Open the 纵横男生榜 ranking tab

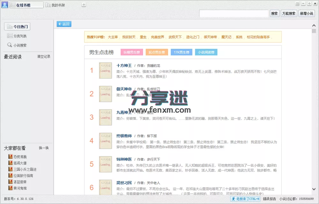pyautogui.click(x=131, y=52)
